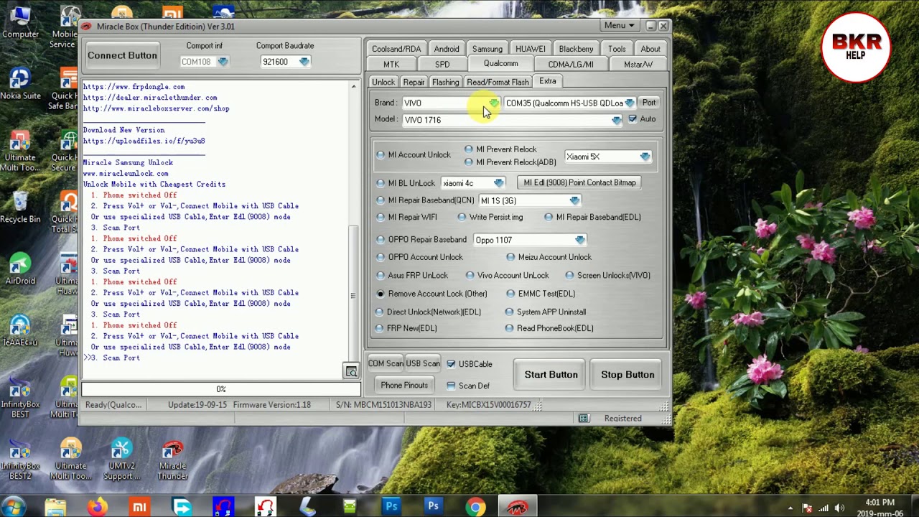The width and height of the screenshot is (919, 517).
Task: Open the Action Center flag tray icon
Action: (x=807, y=508)
